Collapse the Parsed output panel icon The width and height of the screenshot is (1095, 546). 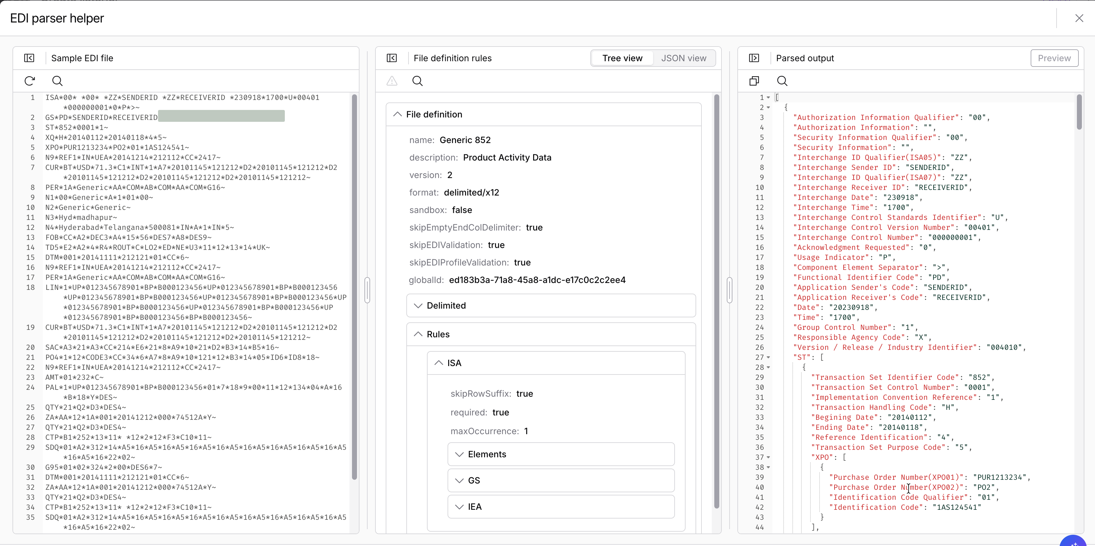(754, 58)
